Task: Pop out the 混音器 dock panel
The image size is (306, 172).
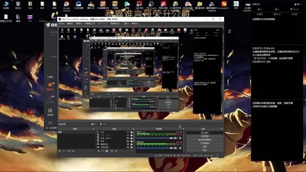Action: coord(183,129)
